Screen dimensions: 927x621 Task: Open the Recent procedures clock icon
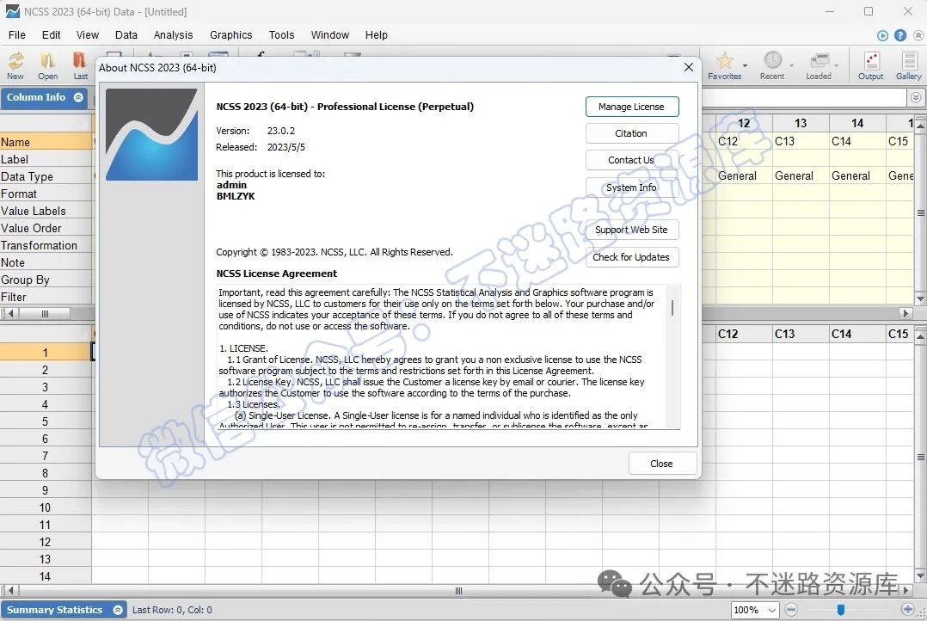click(772, 65)
